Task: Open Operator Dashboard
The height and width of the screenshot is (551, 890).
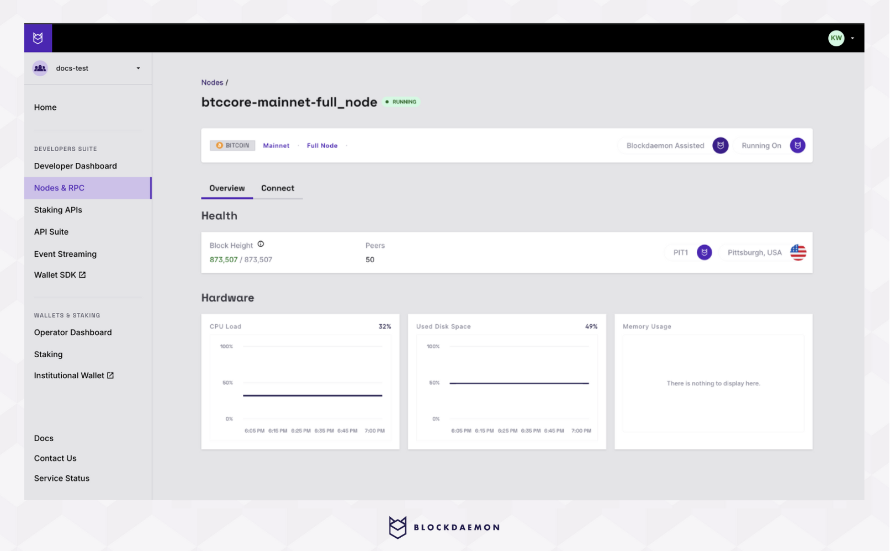Action: (73, 332)
